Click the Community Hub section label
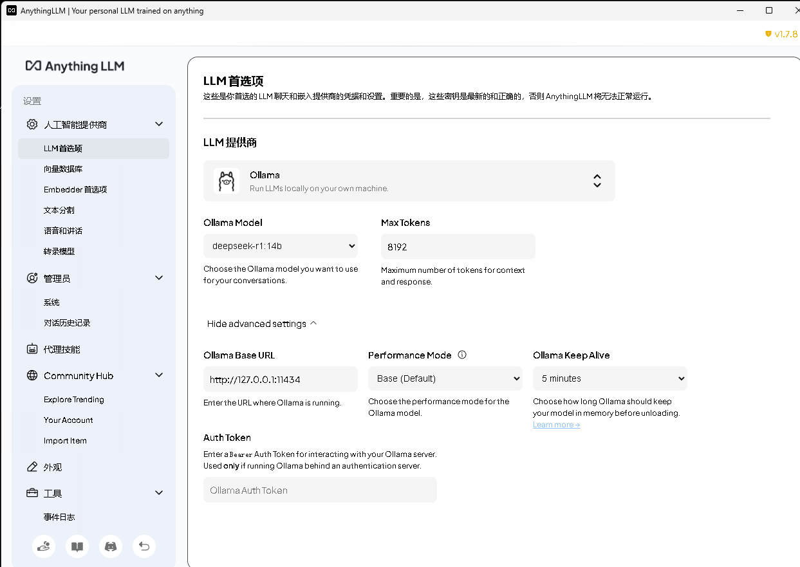Image resolution: width=800 pixels, height=567 pixels. click(79, 375)
